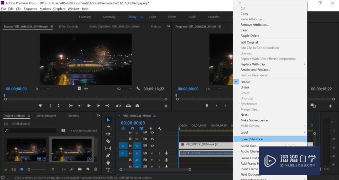Open Program panel hamburger menu
This screenshot has width=339, height=180.
point(220,26)
